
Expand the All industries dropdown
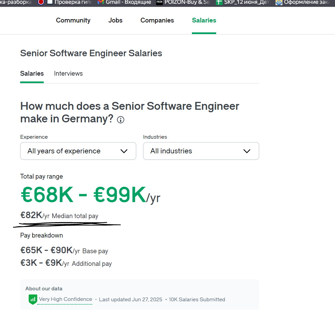coord(201,151)
